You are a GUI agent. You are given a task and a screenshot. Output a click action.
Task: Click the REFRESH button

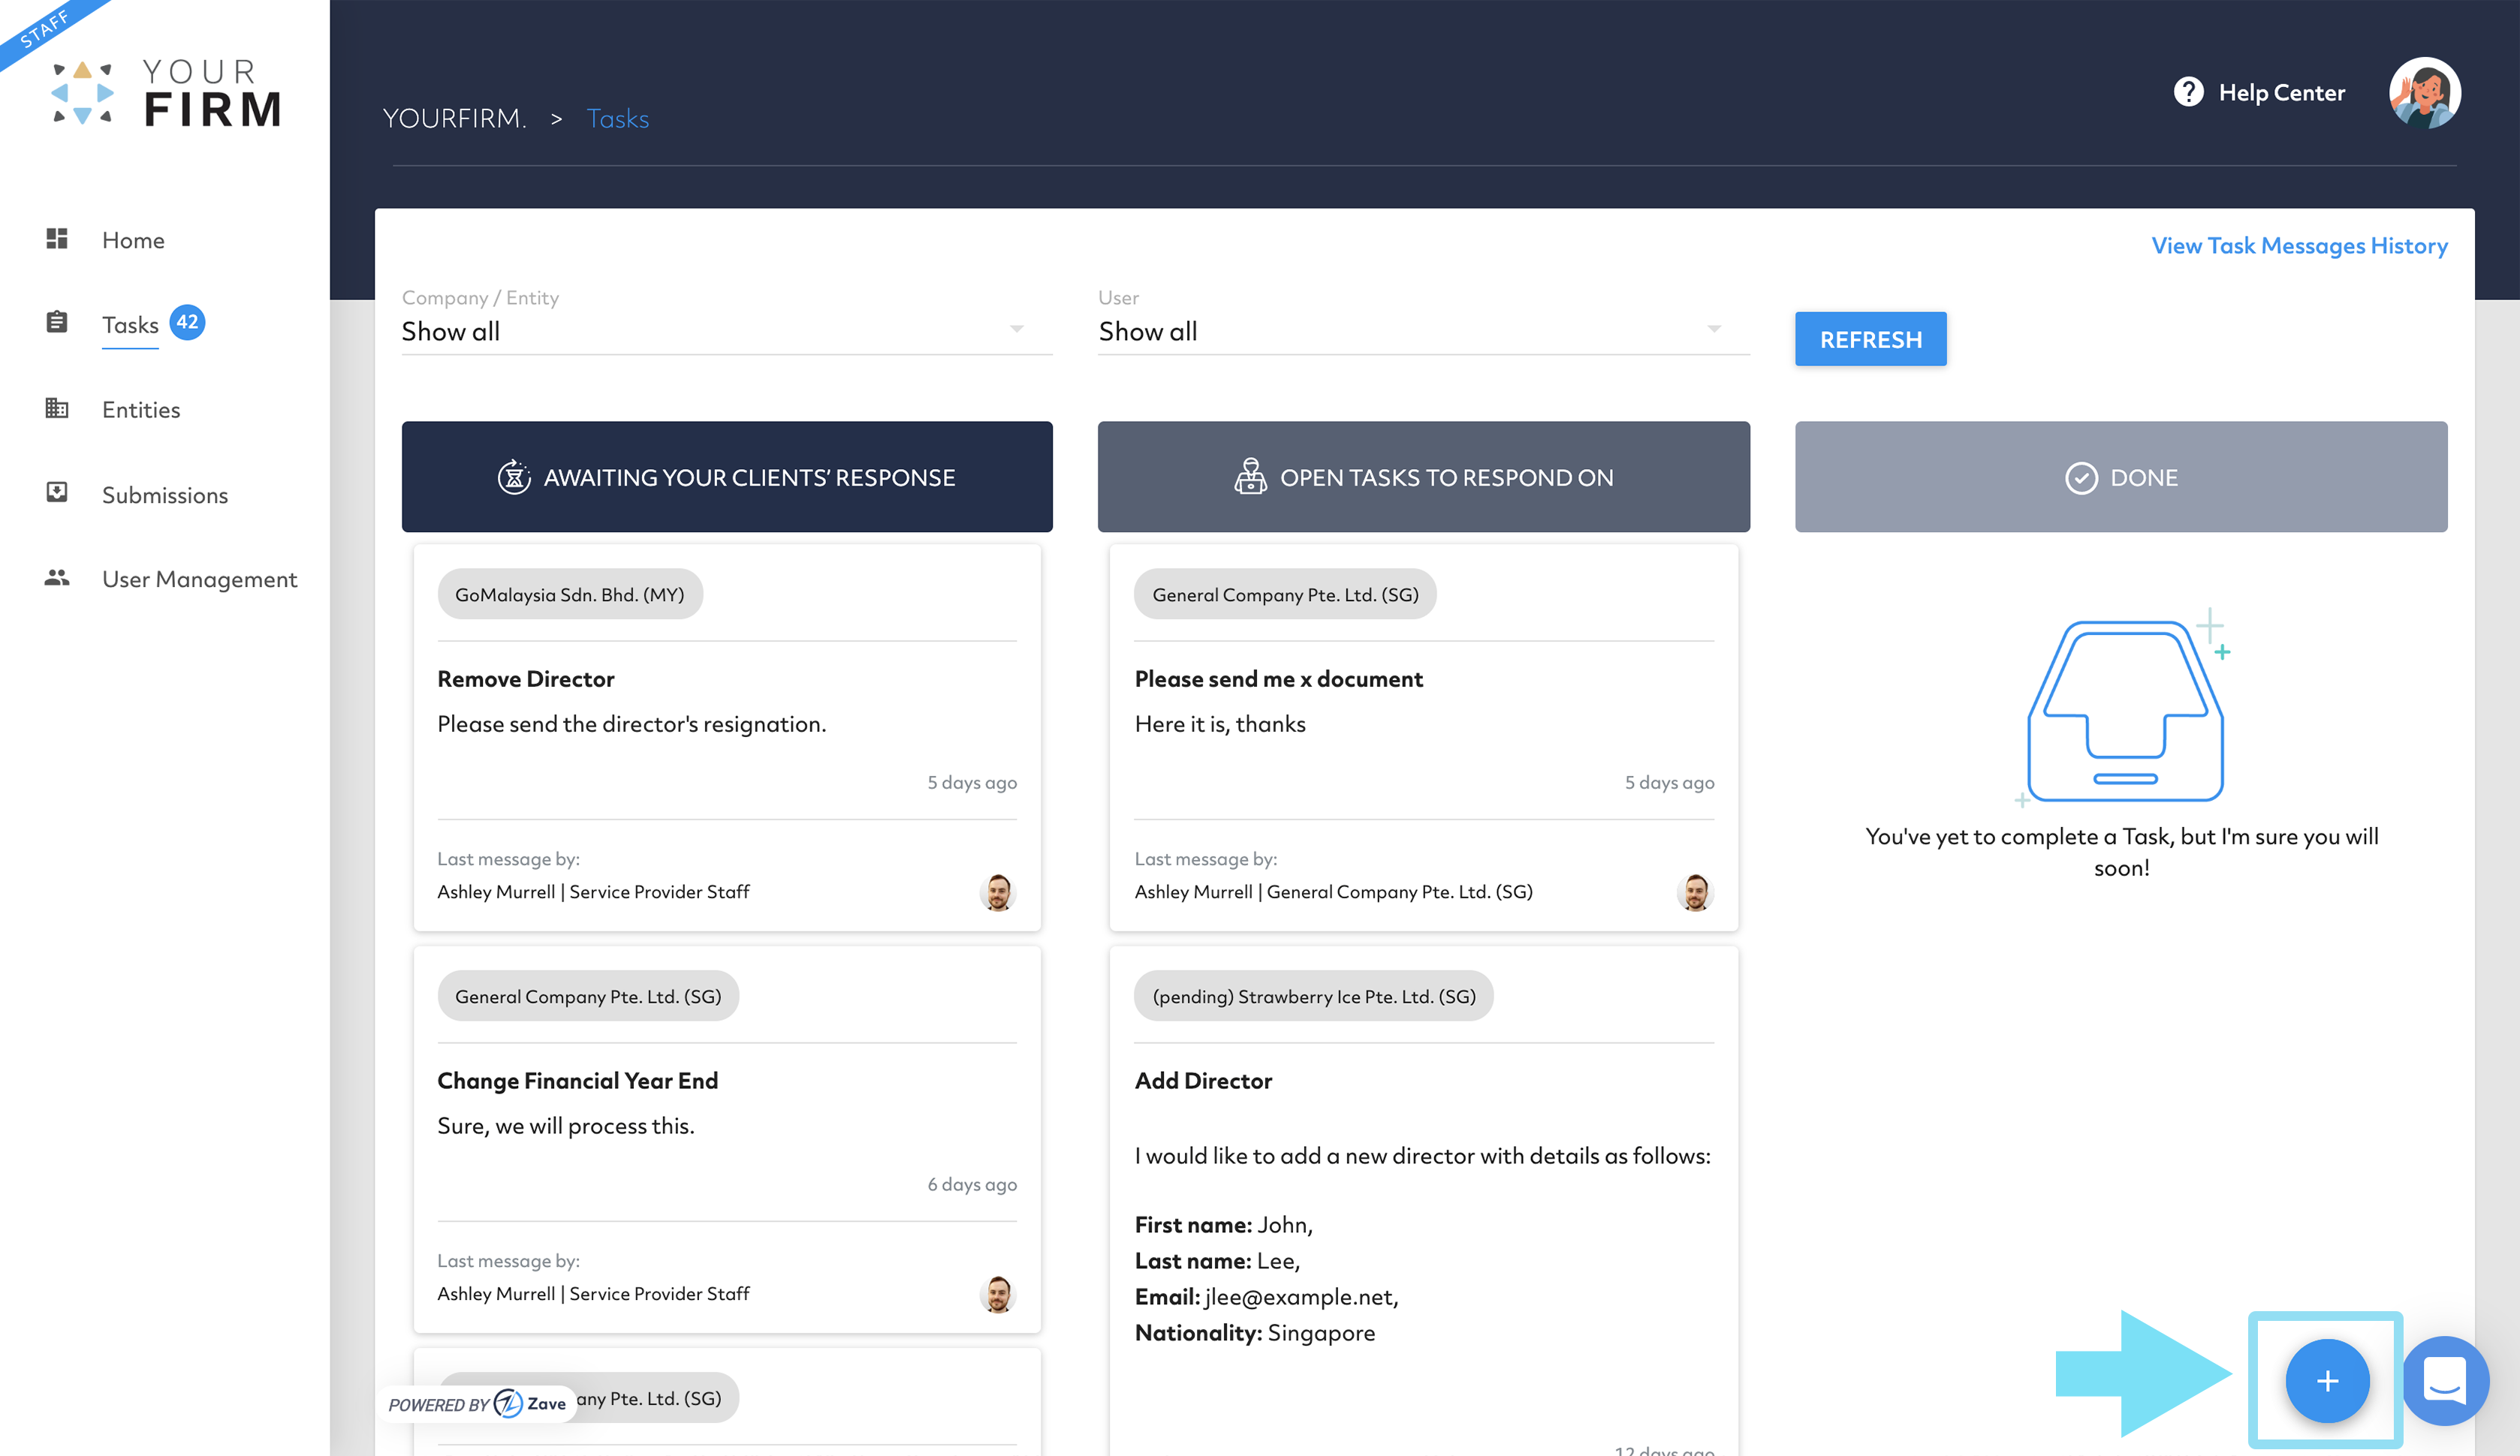click(1870, 338)
